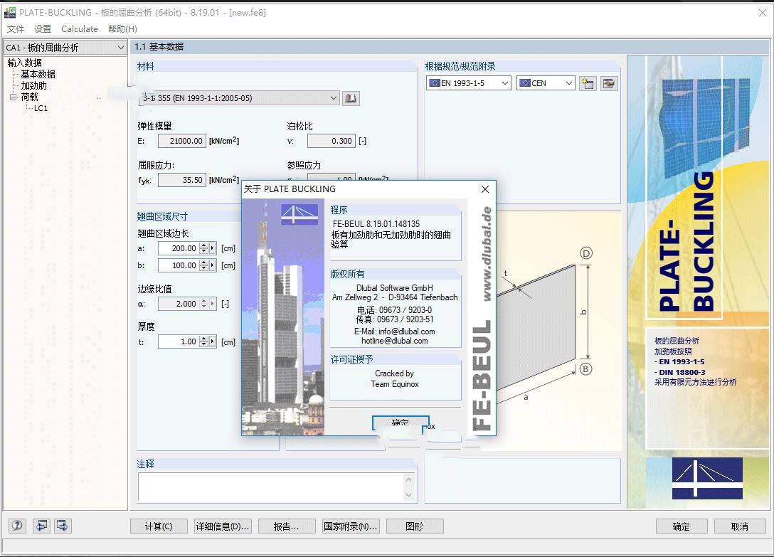The height and width of the screenshot is (557, 774).
Task: Close the 关于 PLATE BUCKLING dialog
Action: coord(485,189)
